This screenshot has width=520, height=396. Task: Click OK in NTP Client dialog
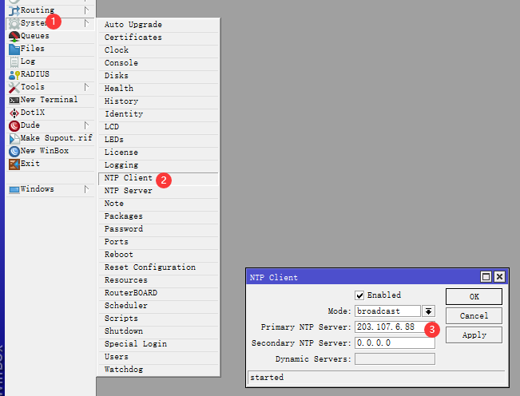[x=474, y=296]
